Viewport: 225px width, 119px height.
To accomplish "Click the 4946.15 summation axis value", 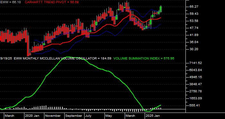I will coord(196,77).
